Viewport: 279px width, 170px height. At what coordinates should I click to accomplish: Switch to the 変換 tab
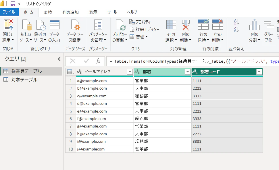(48, 12)
